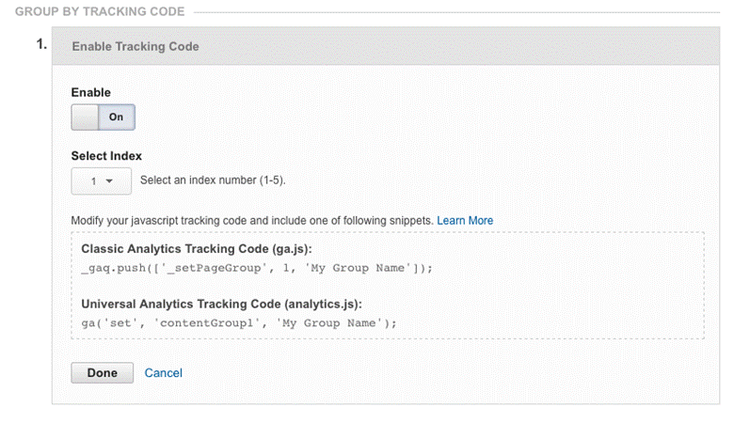Viewport: 734px width, 423px height.
Task: Click the step number 1 label
Action: 41,45
